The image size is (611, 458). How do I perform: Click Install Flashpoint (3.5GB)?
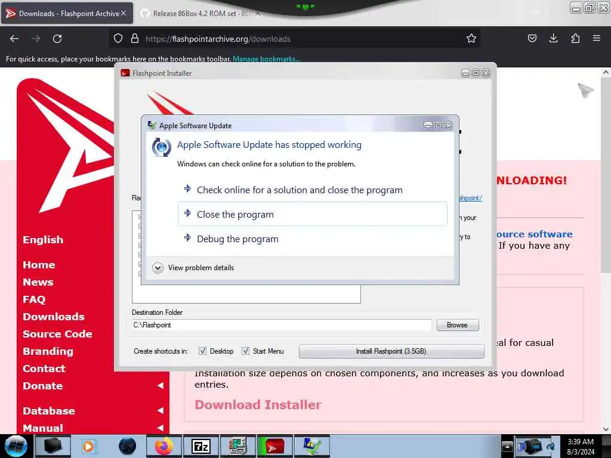[x=391, y=351]
